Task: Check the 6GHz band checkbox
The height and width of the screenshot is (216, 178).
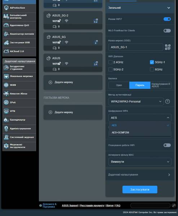Action: pyautogui.click(x=152, y=69)
